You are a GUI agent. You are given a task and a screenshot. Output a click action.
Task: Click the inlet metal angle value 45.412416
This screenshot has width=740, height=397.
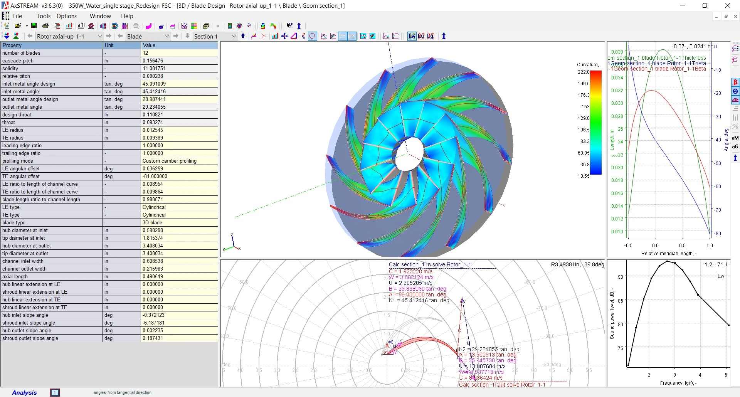(x=180, y=91)
